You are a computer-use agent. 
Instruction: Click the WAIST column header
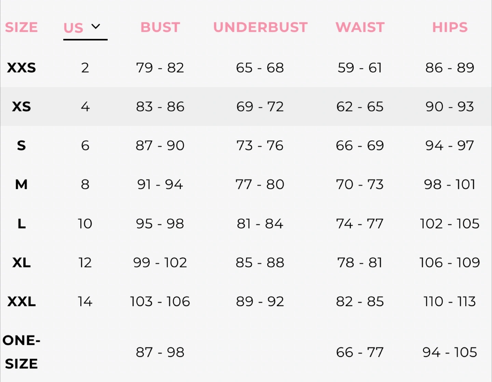coord(360,28)
